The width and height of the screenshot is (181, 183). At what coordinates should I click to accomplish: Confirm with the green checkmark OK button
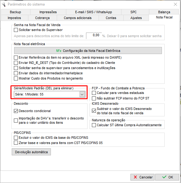pyautogui.click(x=167, y=177)
